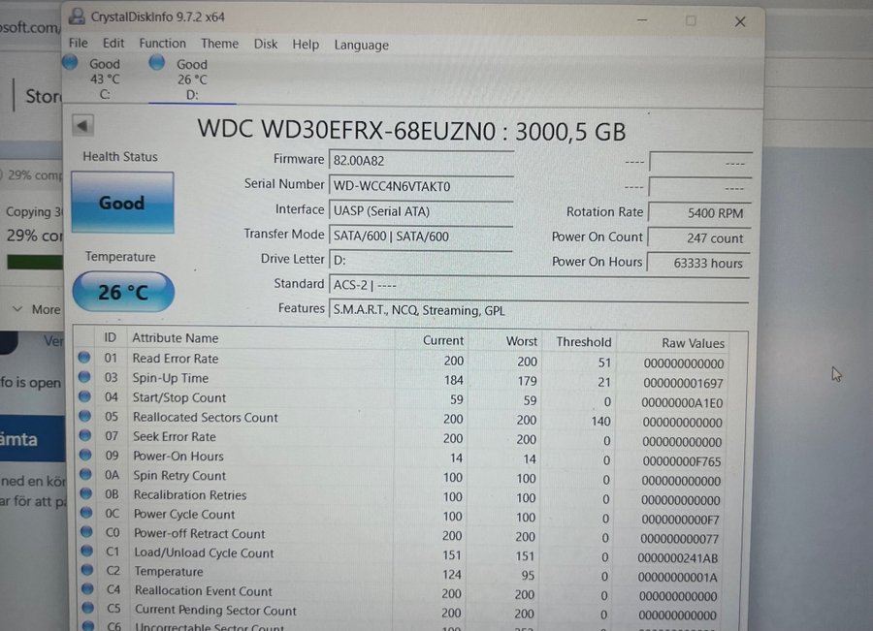Click the C: drive status orb
Image resolution: width=873 pixels, height=631 pixels.
[x=70, y=62]
